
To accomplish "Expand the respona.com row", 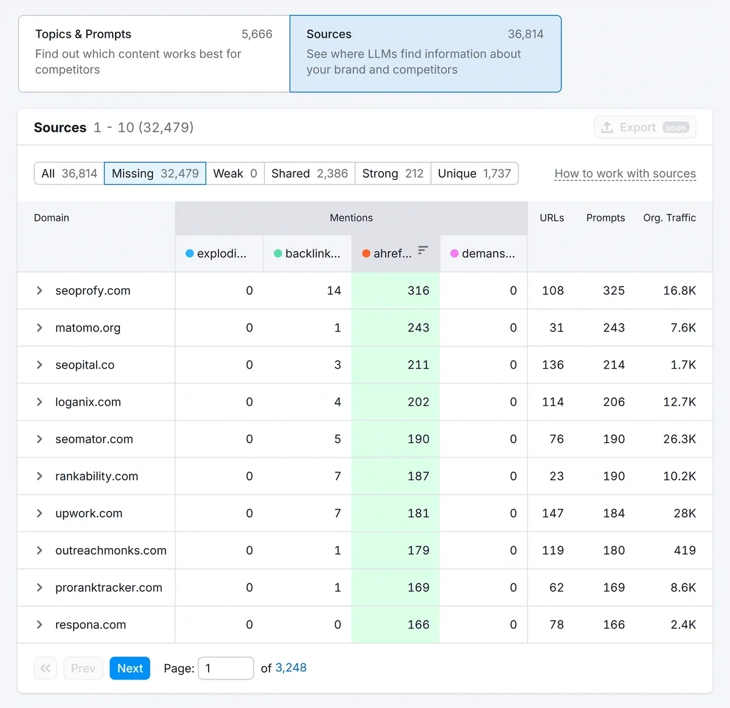I will pyautogui.click(x=39, y=624).
